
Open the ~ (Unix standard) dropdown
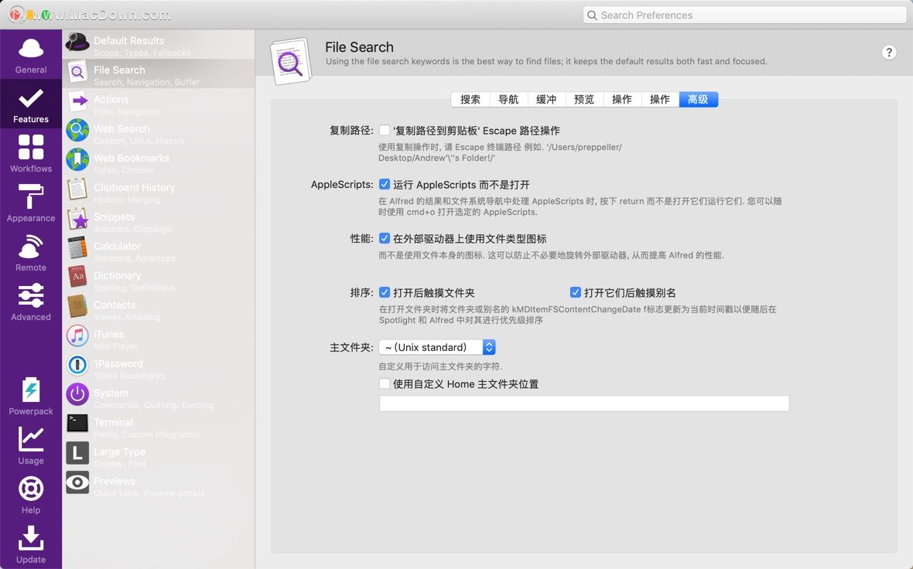click(437, 347)
